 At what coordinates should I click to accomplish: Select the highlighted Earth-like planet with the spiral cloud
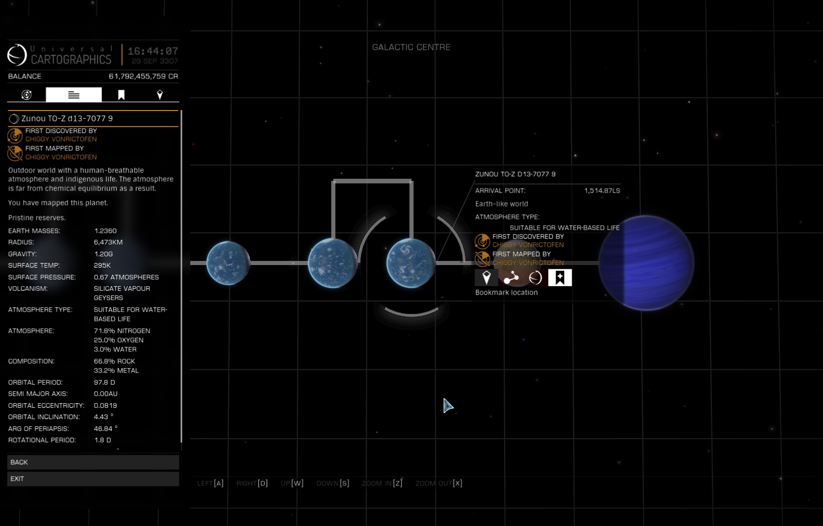tap(411, 263)
